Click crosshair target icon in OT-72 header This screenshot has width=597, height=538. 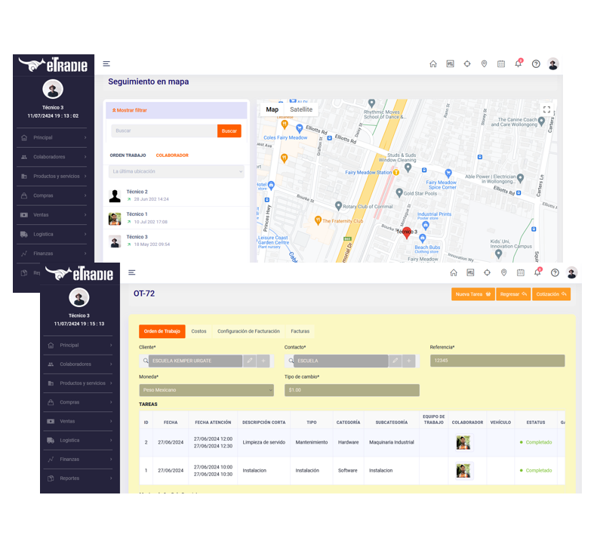click(487, 272)
